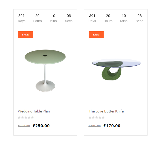This screenshot has width=162, height=144.
Task: Click the SALE! badge on Love Butter Knife
Action: (96, 35)
